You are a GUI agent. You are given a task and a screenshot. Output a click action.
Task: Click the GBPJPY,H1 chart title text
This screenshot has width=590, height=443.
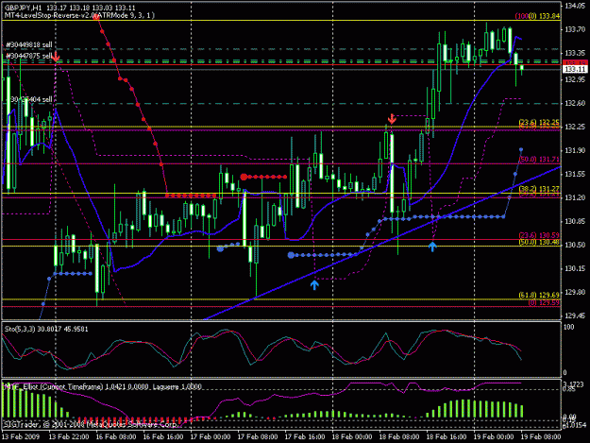coord(23,8)
